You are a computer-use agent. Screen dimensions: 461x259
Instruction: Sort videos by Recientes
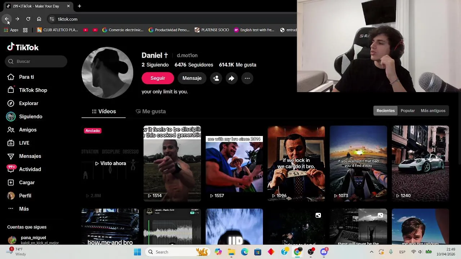[385, 111]
